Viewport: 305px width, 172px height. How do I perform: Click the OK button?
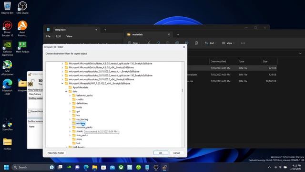click(161, 153)
